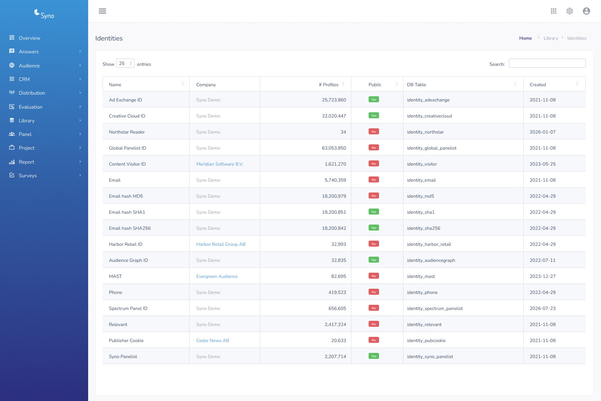Click the Overview dashboard icon
The image size is (601, 401).
pos(12,38)
